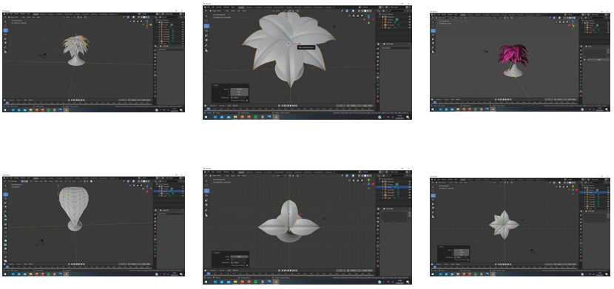The image size is (614, 289).
Task: Open Modifier properties tab in large flower window
Action: [x=378, y=78]
